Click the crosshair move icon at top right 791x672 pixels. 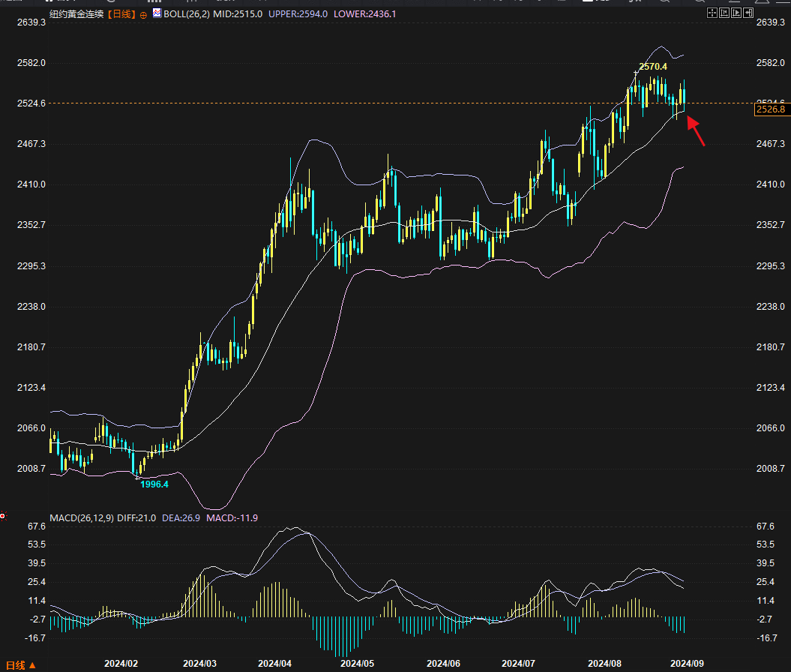pos(712,13)
